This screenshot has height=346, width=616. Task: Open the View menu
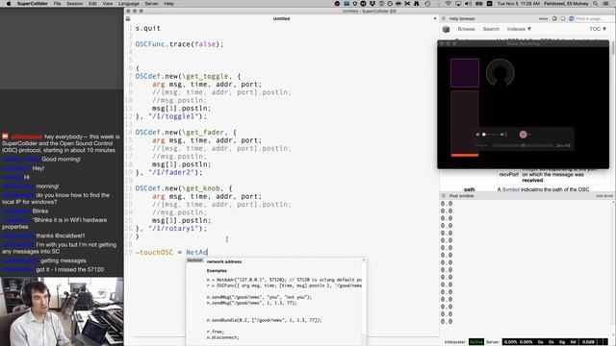click(x=108, y=4)
